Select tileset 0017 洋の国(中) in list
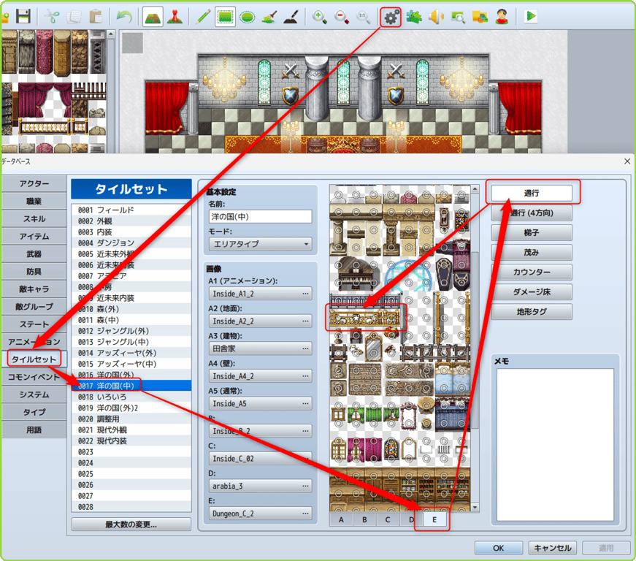636x561 pixels. point(131,386)
